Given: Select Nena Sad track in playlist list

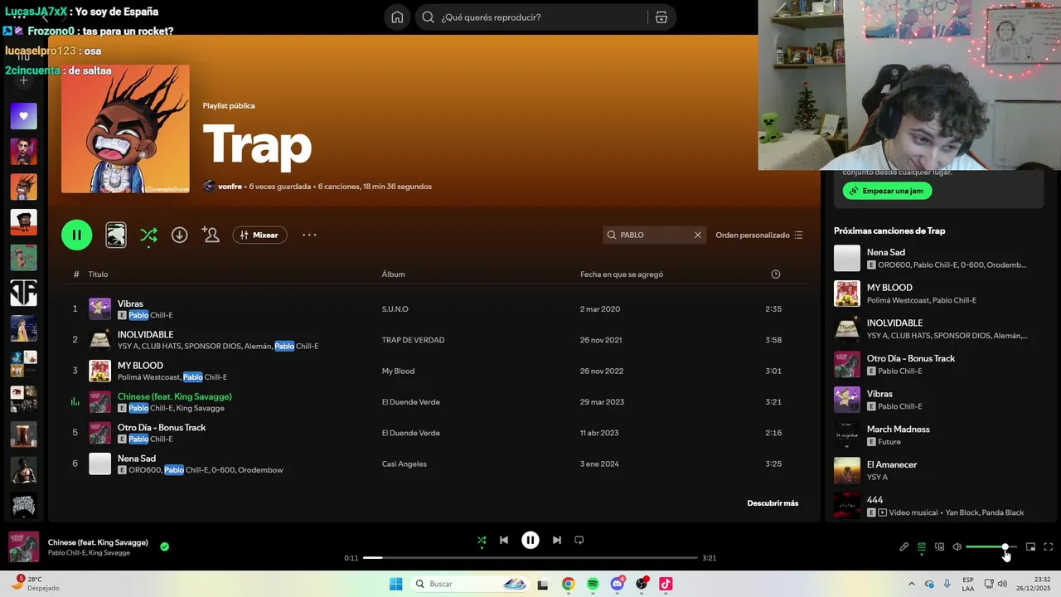Looking at the screenshot, I should pyautogui.click(x=137, y=459).
